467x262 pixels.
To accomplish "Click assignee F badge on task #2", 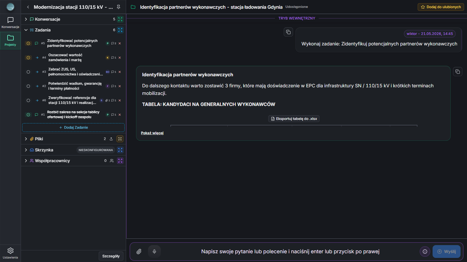I will (108, 86).
